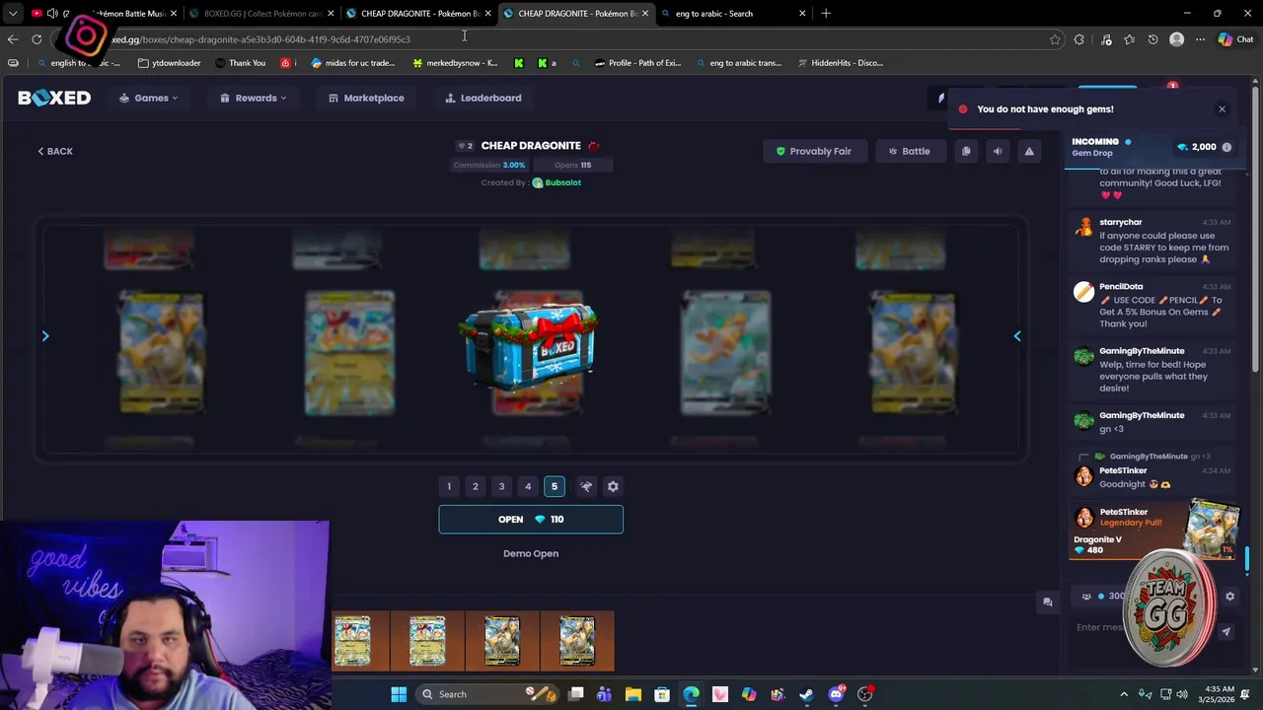This screenshot has width=1263, height=710.
Task: Click the BOXED treasure chest image
Action: coord(530,349)
